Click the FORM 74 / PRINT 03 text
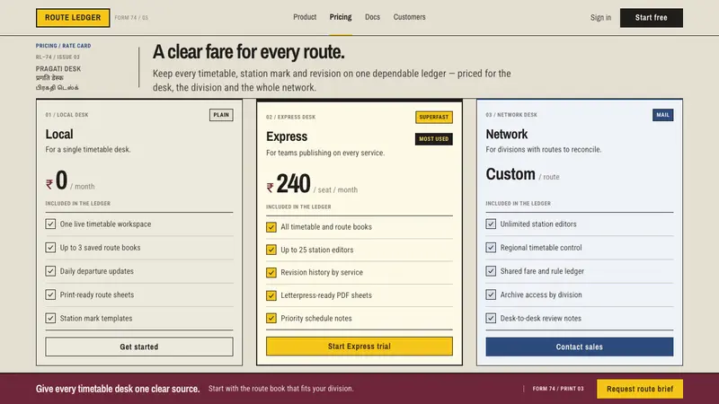Image resolution: width=719 pixels, height=404 pixels. coord(558,389)
